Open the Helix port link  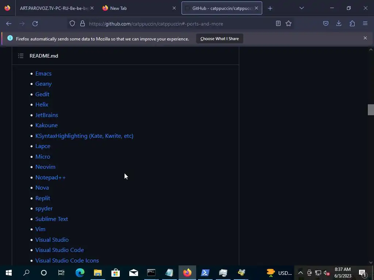[42, 105]
